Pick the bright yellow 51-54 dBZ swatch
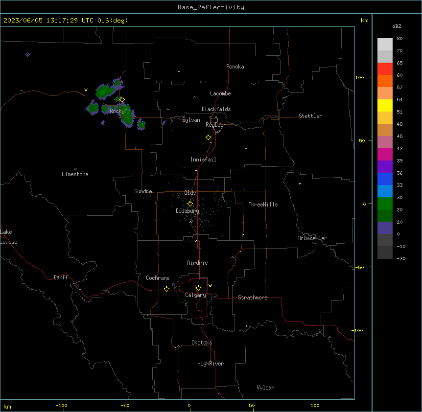The height and width of the screenshot is (412, 422). coord(385,105)
